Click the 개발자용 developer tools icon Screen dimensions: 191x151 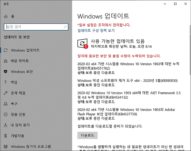pyautogui.click(x=6, y=136)
